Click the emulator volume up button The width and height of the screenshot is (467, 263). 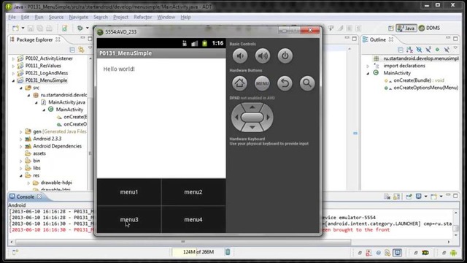pos(263,56)
